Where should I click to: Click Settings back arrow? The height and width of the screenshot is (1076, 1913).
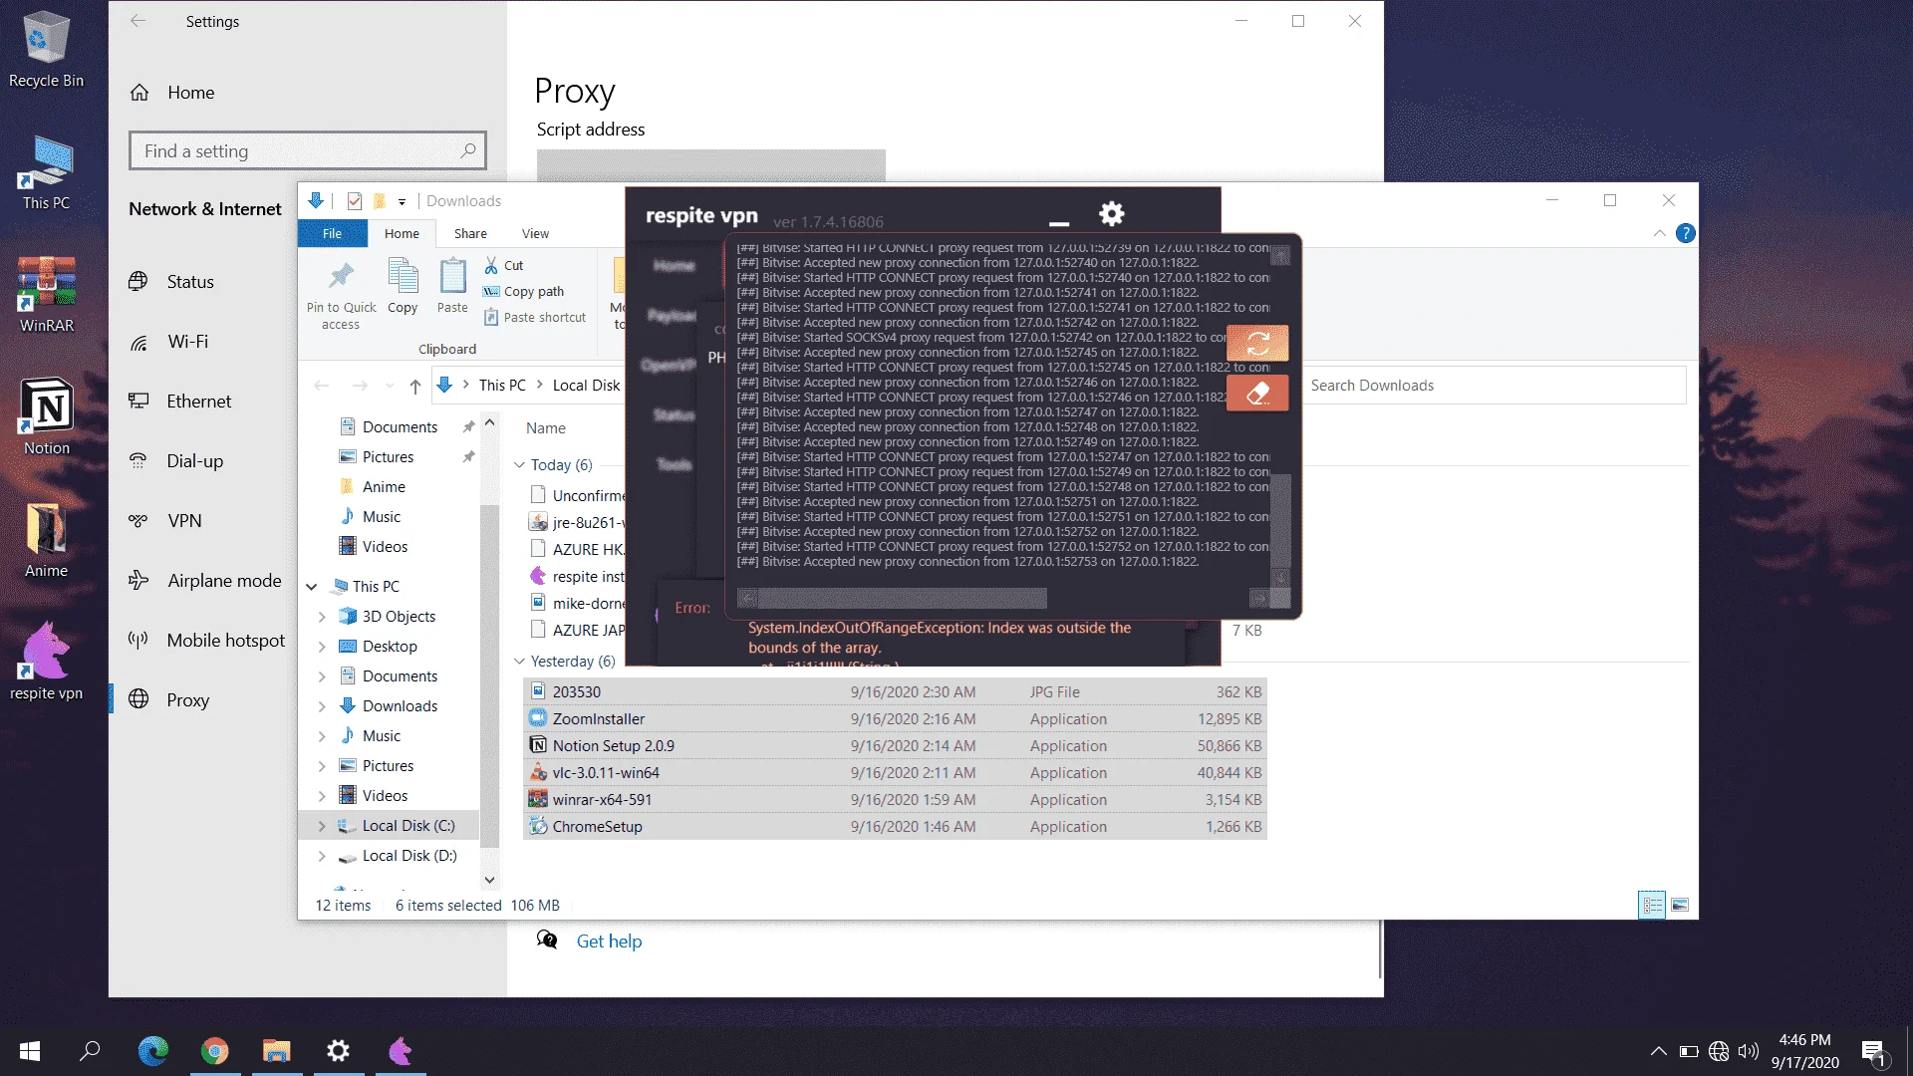[138, 21]
